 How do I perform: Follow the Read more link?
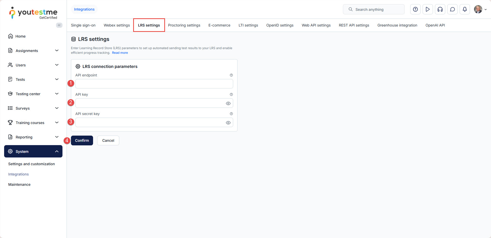coord(120,53)
